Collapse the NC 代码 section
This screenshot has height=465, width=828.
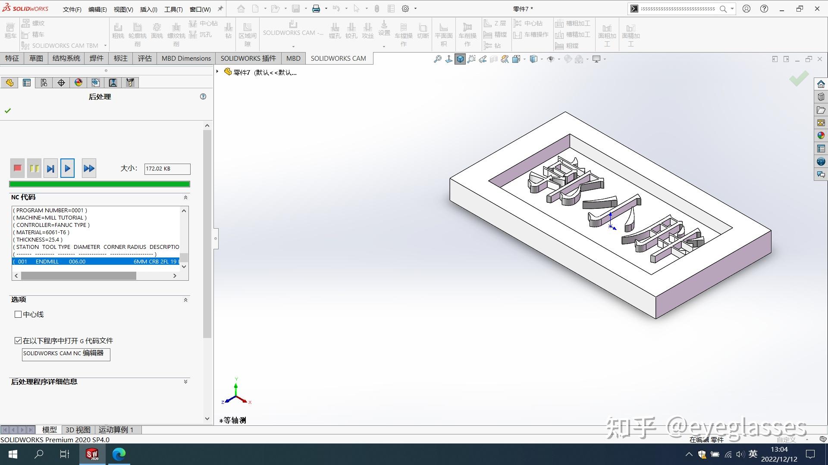(x=185, y=197)
